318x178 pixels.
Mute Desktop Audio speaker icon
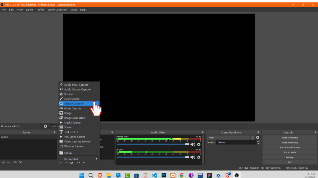click(193, 144)
